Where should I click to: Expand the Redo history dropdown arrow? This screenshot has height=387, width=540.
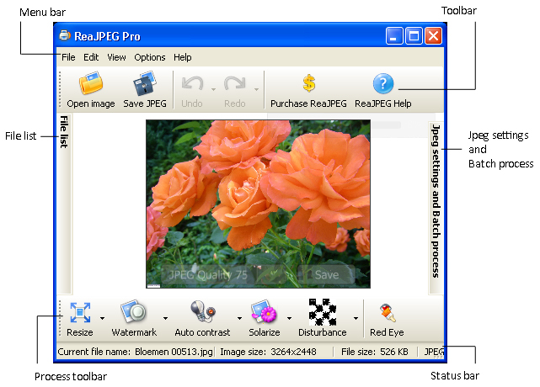tap(257, 89)
